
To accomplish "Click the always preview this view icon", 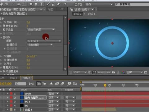I will [70, 72].
